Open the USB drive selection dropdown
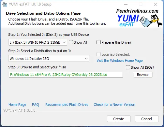The image size is (164, 127). click(38, 42)
